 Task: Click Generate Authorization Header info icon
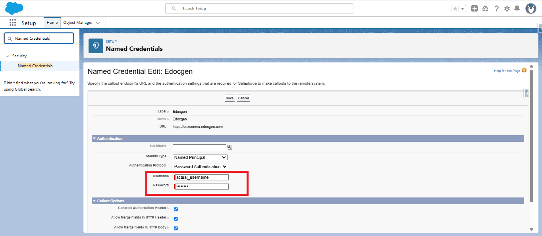pyautogui.click(x=168, y=208)
